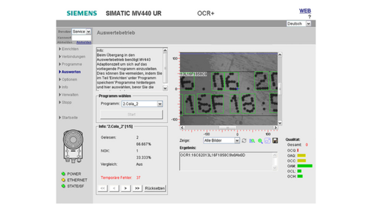The height and width of the screenshot is (209, 372).
Task: Click the WEB link
Action: pyautogui.click(x=305, y=11)
